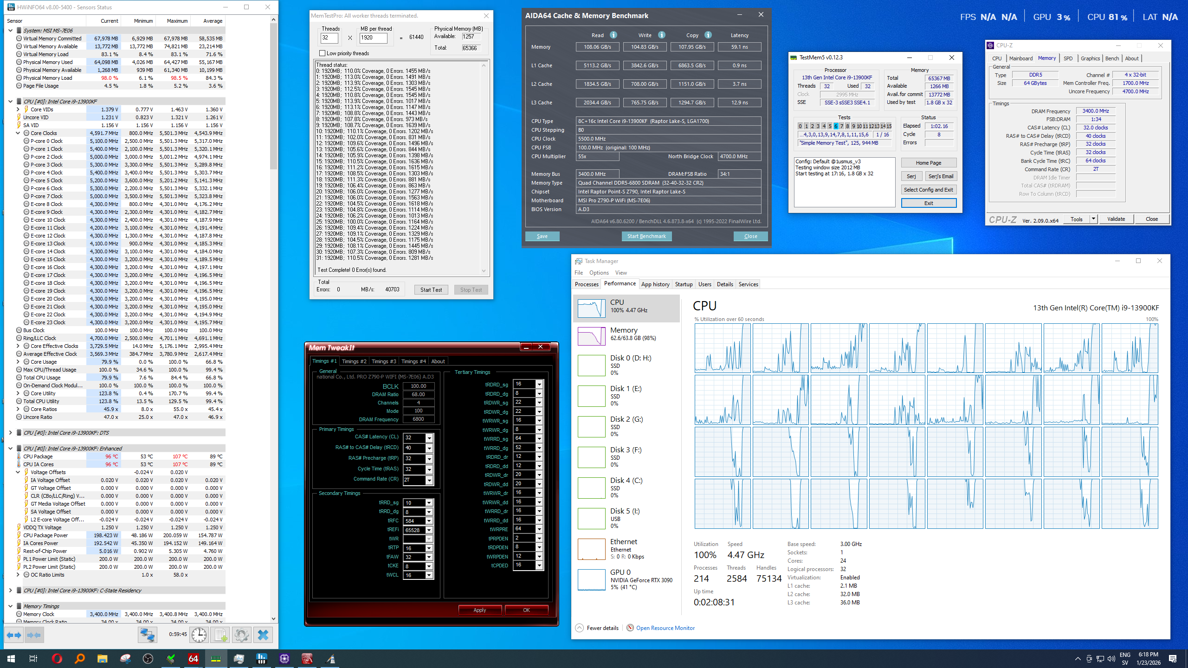Open HWiNFO sensor settings gear icon
This screenshot has height=668, width=1188.
coord(241,635)
